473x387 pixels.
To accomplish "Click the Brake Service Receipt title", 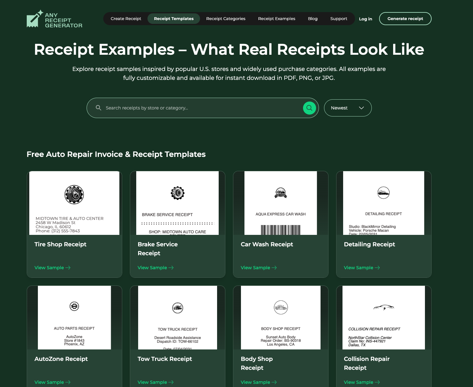I will coord(158,249).
